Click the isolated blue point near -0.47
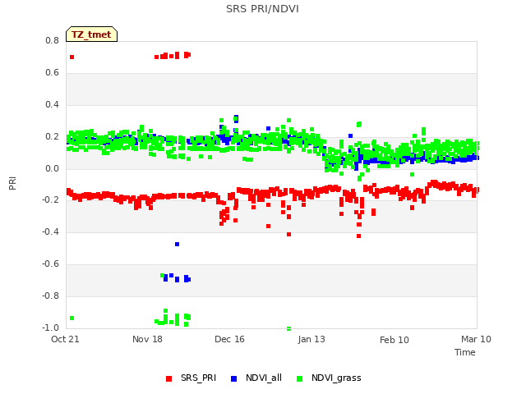The image size is (526, 394). (178, 245)
